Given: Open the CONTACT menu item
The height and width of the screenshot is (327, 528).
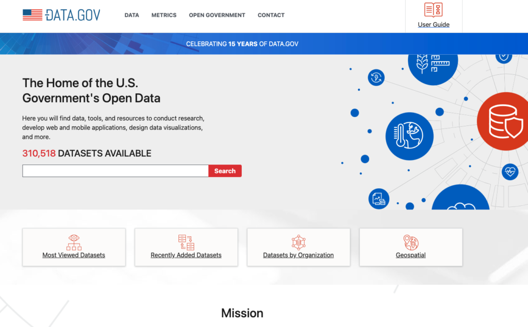Looking at the screenshot, I should coord(271,15).
